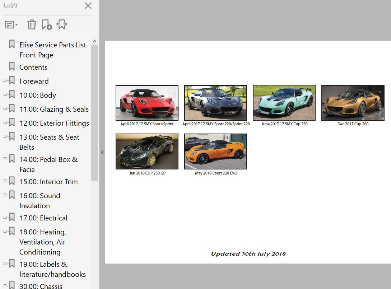Open 16.00: Sound Insulation bookmark

pyautogui.click(x=40, y=200)
